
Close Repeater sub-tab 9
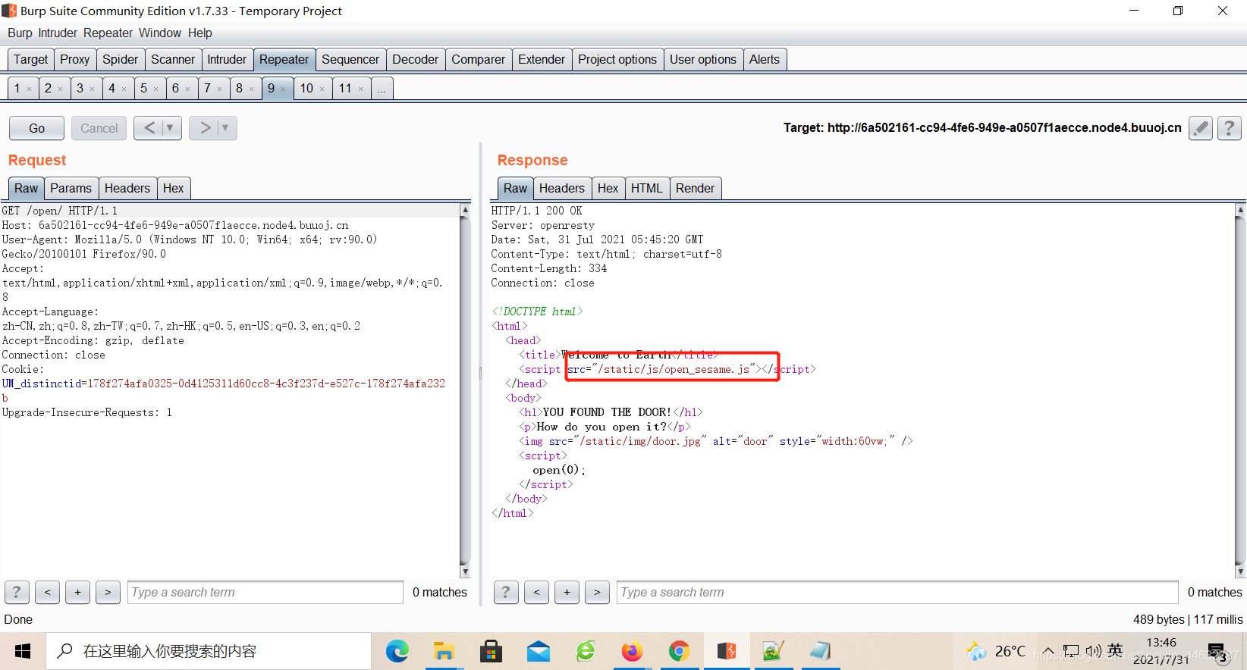(x=284, y=89)
